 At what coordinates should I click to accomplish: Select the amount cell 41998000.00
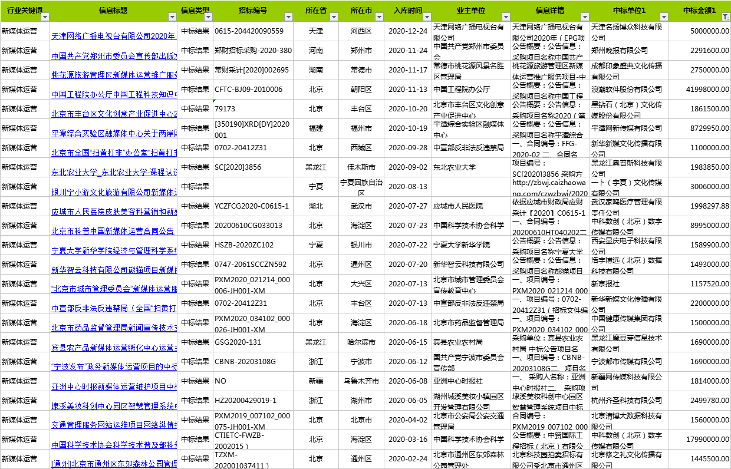coord(700,90)
